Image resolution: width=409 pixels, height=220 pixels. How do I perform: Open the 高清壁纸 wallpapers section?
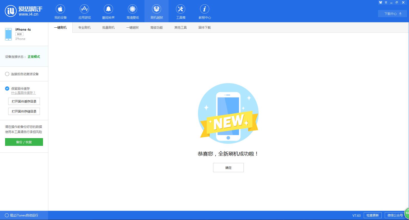pyautogui.click(x=132, y=12)
